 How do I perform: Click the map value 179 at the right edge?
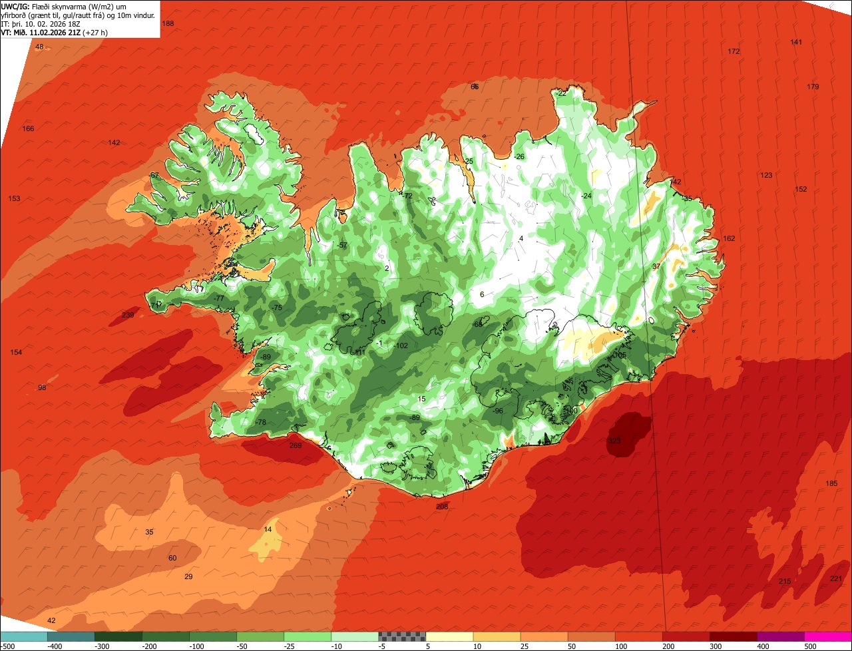click(x=813, y=87)
